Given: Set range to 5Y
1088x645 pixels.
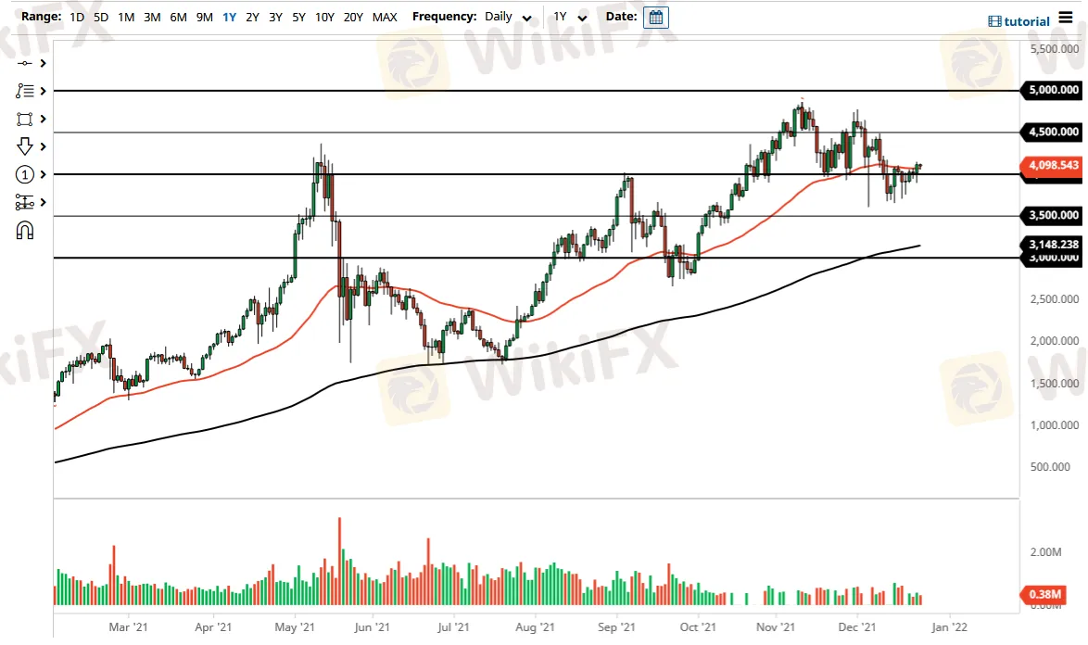Looking at the screenshot, I should (x=298, y=17).
